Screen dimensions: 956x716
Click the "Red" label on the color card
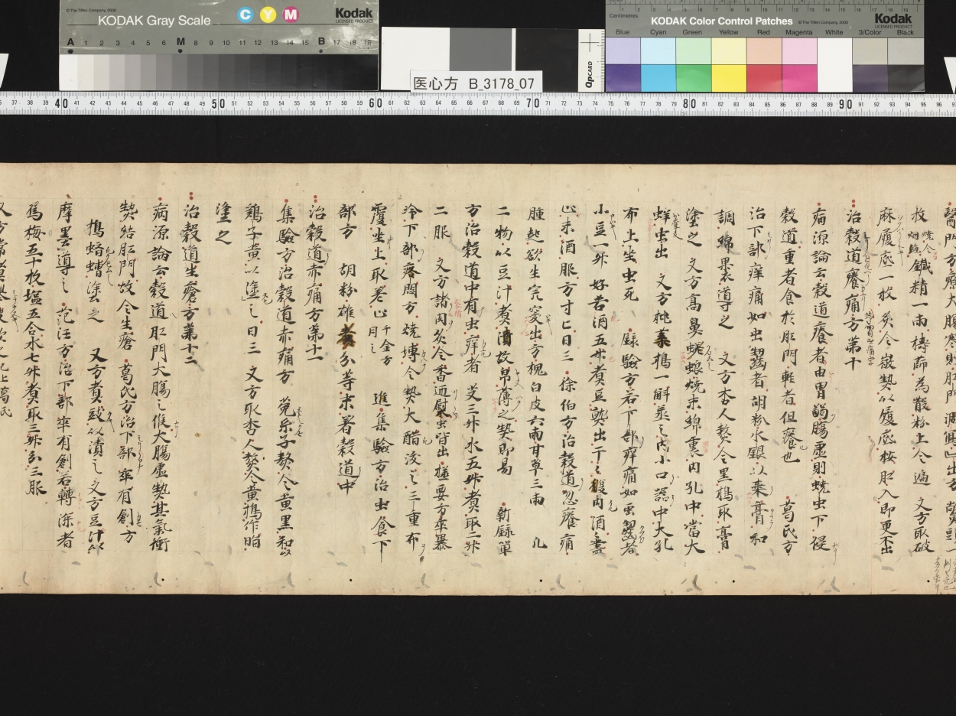763,32
